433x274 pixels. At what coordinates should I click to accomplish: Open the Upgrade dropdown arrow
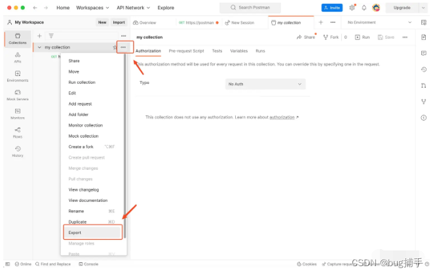point(423,8)
